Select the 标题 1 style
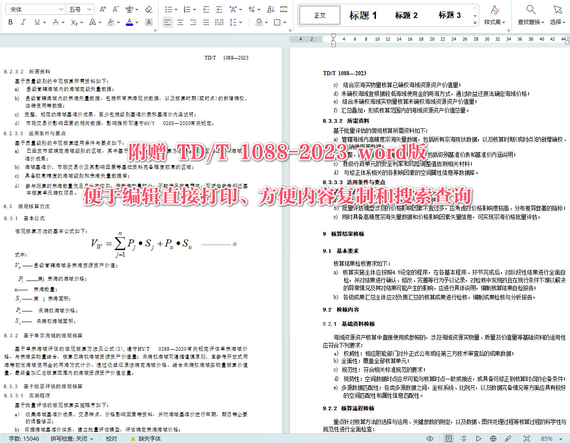The width and height of the screenshot is (570, 443). 364,15
